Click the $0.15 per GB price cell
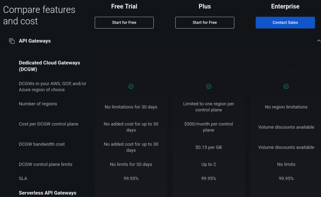The image size is (321, 197). pyautogui.click(x=209, y=147)
